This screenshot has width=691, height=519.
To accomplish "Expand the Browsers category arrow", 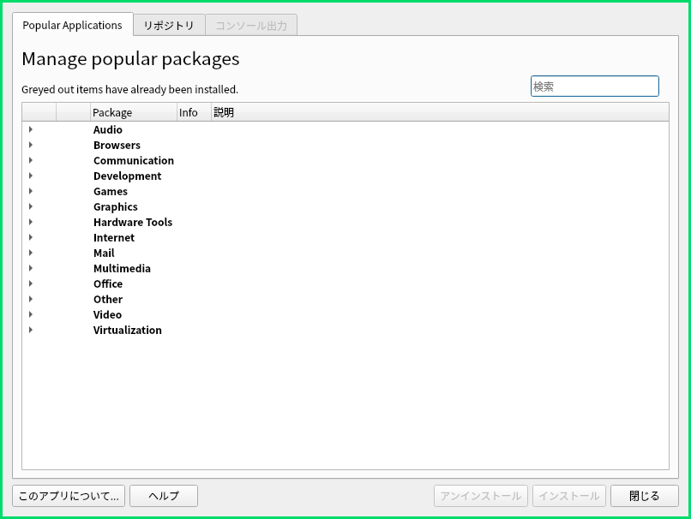I will pyautogui.click(x=30, y=145).
